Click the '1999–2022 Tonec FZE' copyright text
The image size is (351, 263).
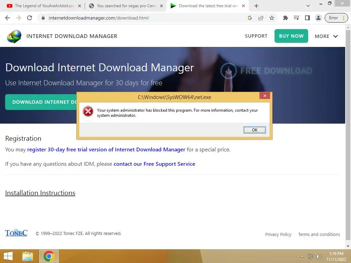pyautogui.click(x=78, y=233)
